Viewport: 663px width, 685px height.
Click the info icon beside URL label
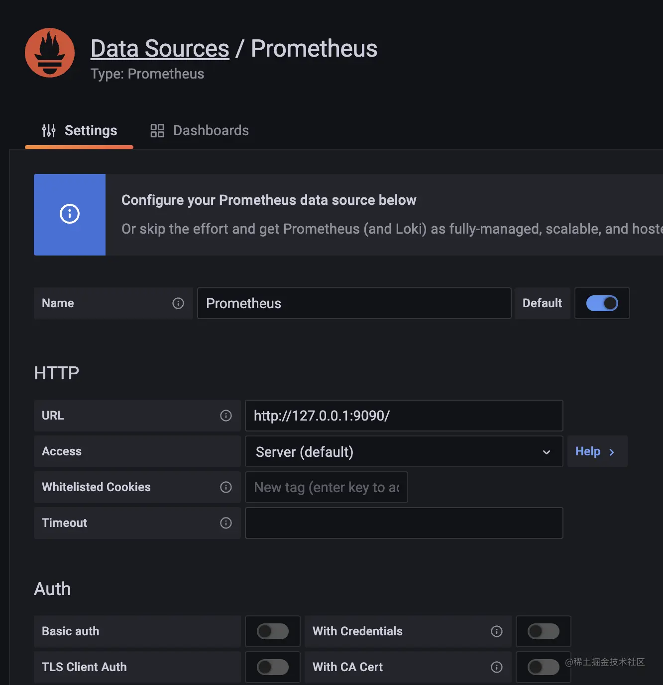[x=226, y=416]
